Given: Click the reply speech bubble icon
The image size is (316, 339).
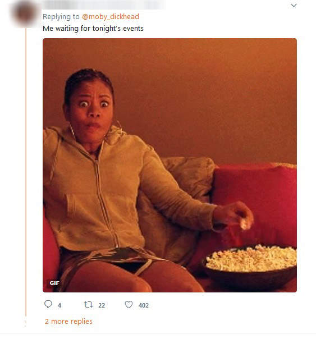Looking at the screenshot, I should pos(48,304).
